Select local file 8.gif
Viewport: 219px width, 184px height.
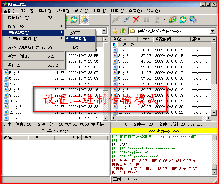(12, 90)
